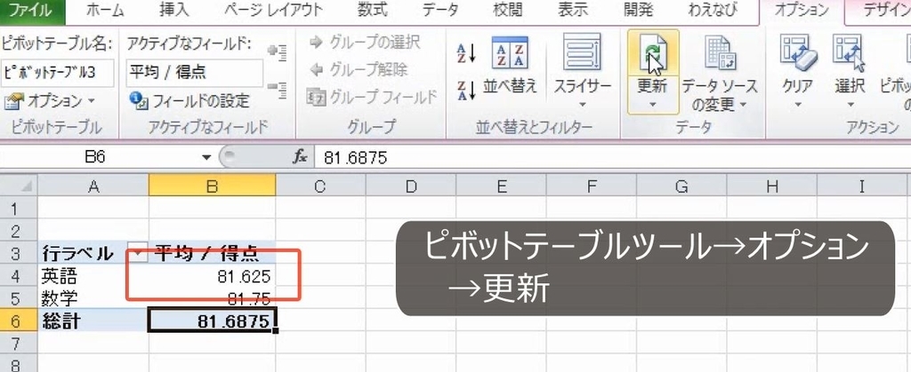Click the アクティブなフィールド input box
This screenshot has width=911, height=372.
pos(195,72)
